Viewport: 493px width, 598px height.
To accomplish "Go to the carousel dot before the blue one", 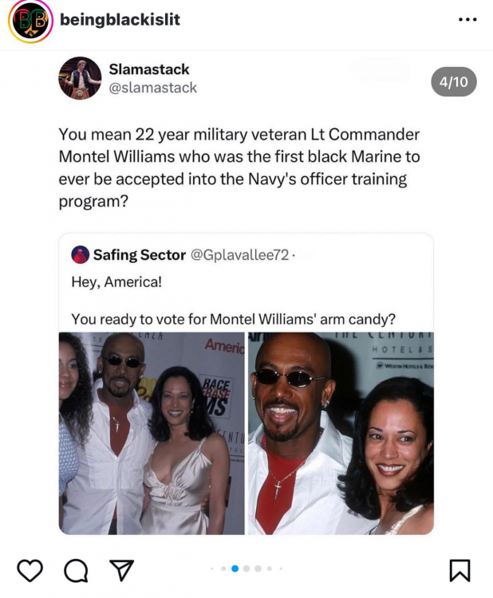I will pos(223,568).
